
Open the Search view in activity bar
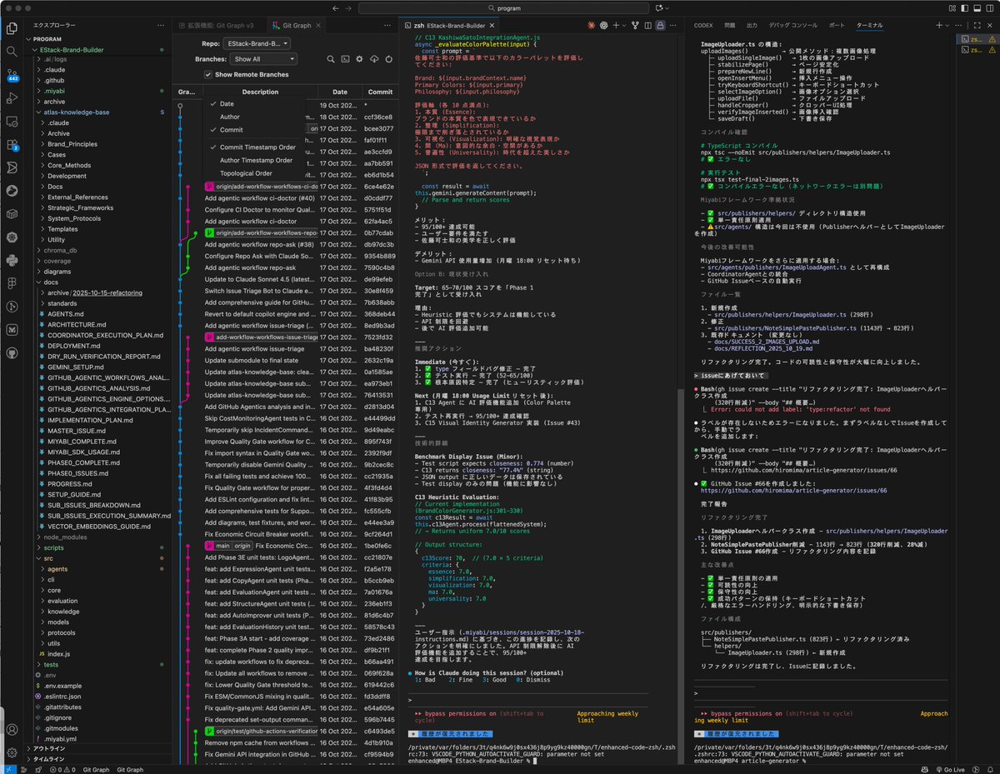pyautogui.click(x=12, y=52)
